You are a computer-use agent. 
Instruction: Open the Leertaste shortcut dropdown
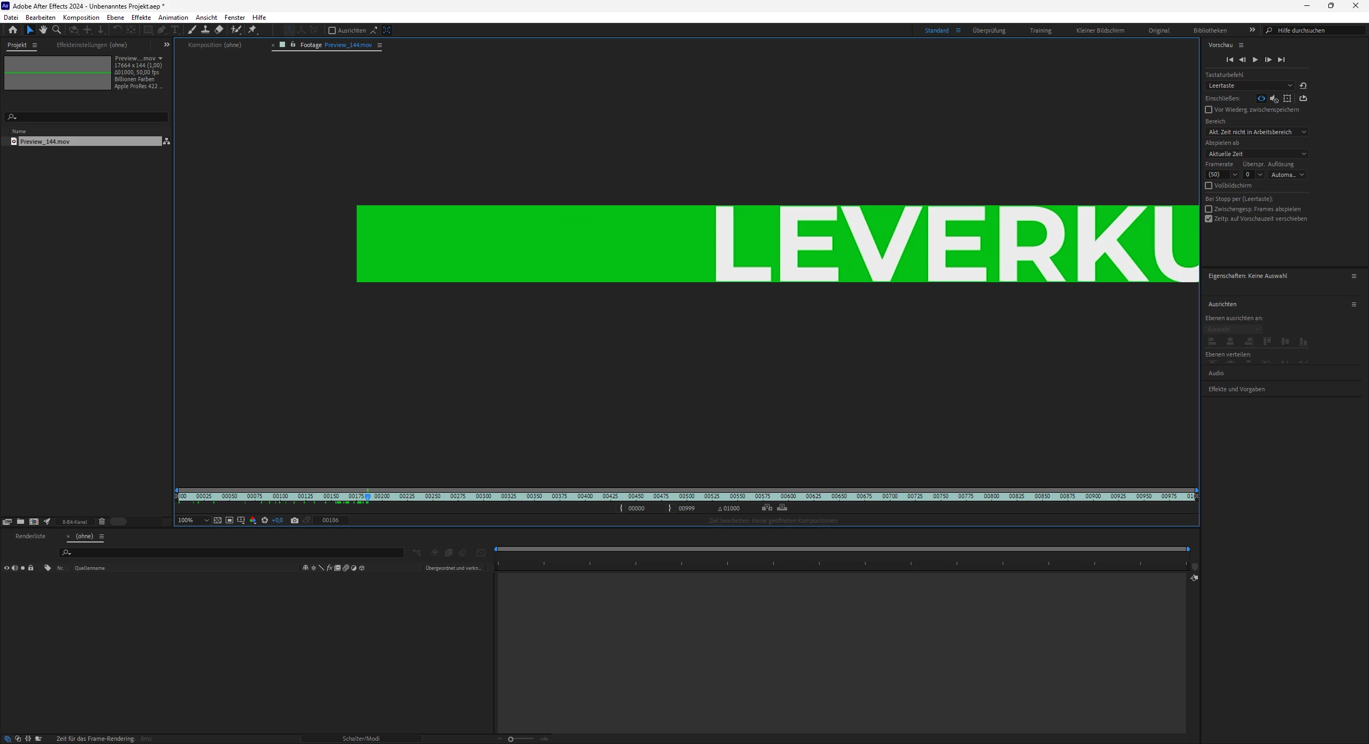pyautogui.click(x=1250, y=86)
